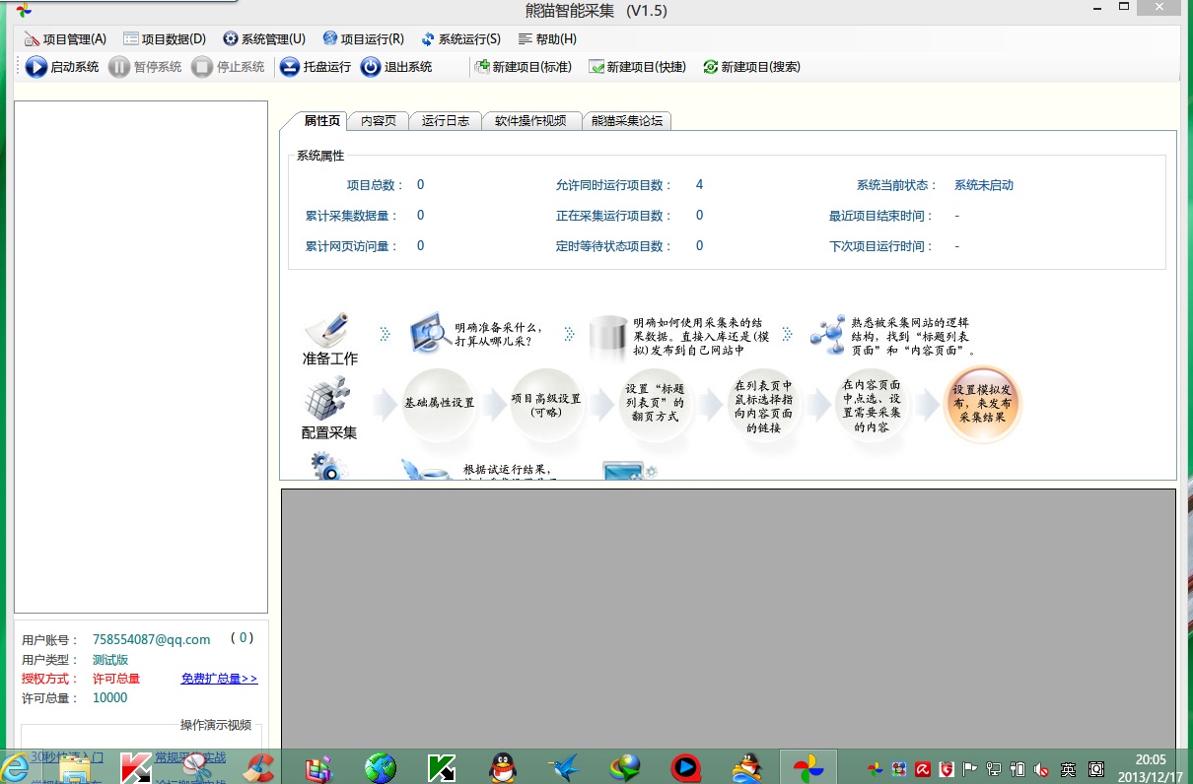Click the 准备工作 pen icon
Viewport: 1193px width, 784px height.
pos(328,328)
